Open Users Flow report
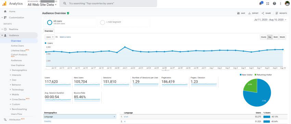The width and height of the screenshot is (291, 124). 16,114
